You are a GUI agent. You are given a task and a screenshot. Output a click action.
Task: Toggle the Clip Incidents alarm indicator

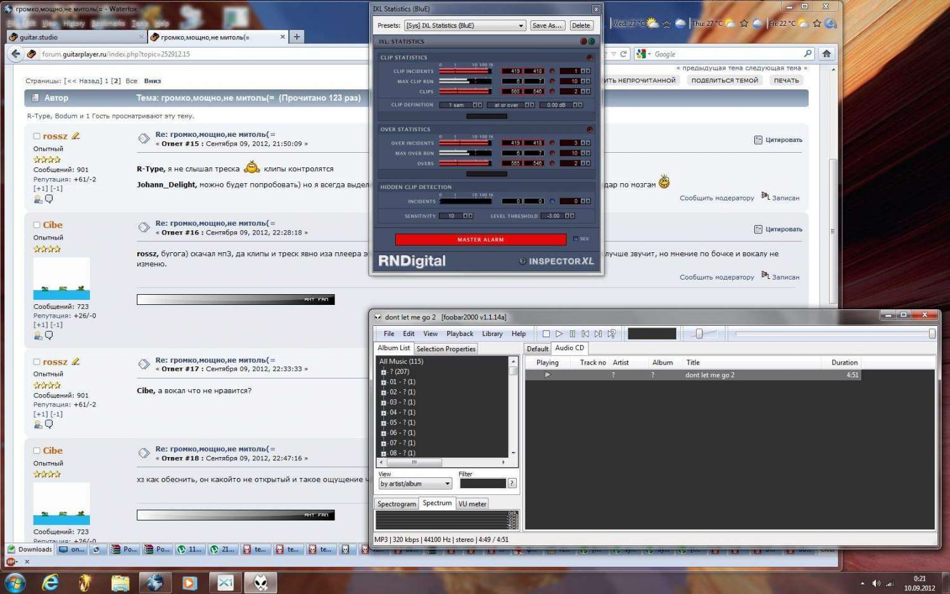point(552,71)
